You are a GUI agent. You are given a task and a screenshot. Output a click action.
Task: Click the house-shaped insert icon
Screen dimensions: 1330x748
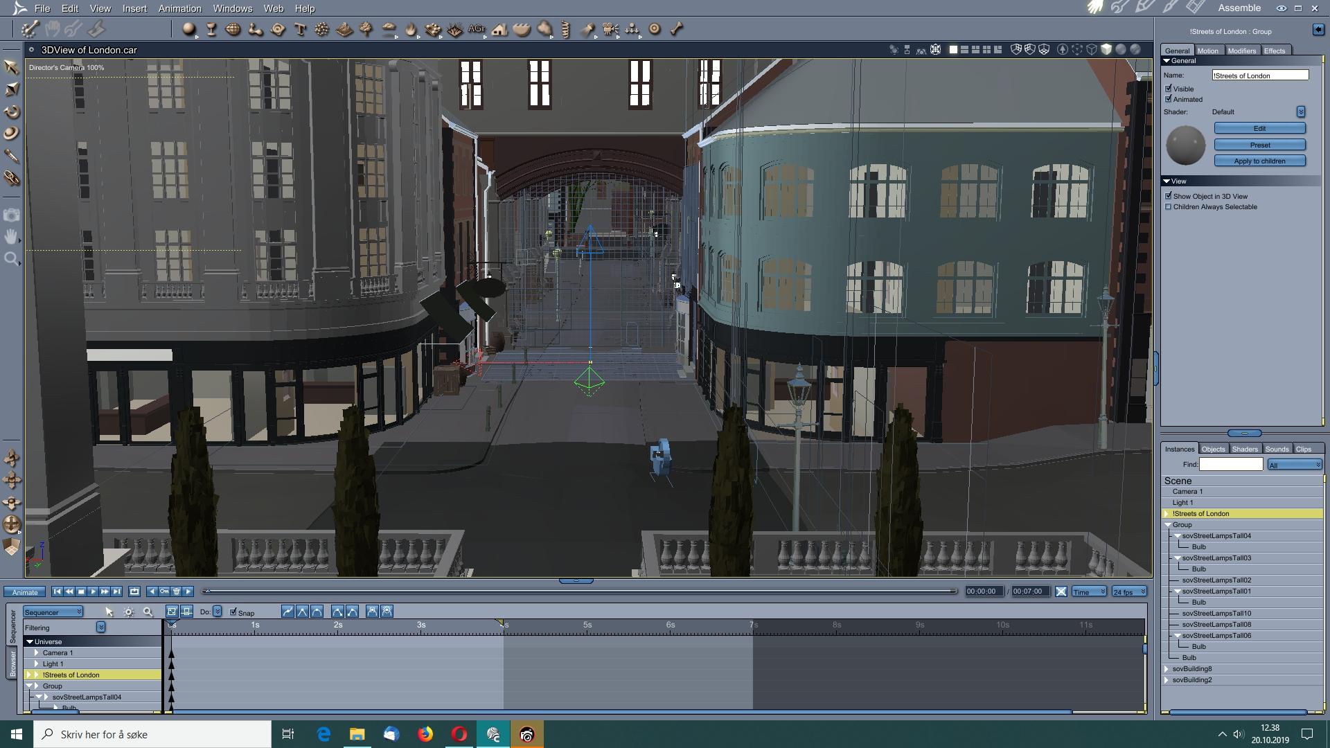(499, 29)
